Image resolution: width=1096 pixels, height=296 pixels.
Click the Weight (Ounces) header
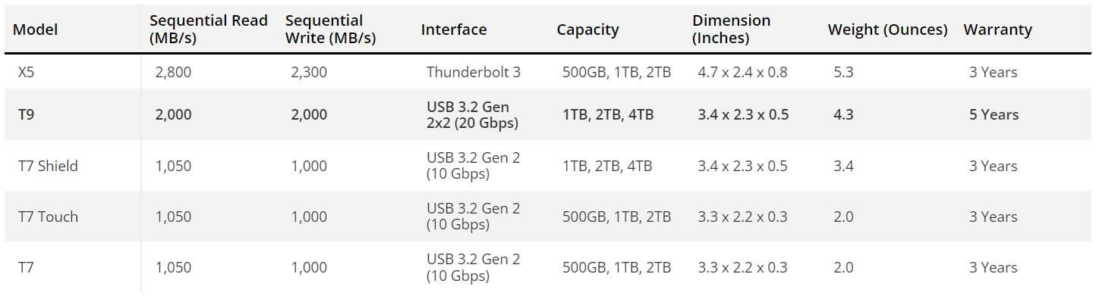(x=887, y=30)
